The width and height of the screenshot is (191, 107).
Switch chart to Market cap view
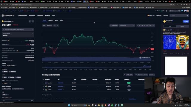point(49,26)
